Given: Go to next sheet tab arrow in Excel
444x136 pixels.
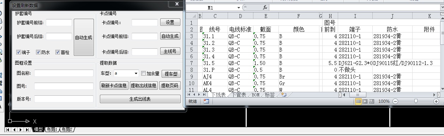Looking at the screenshot, I should (199, 95).
